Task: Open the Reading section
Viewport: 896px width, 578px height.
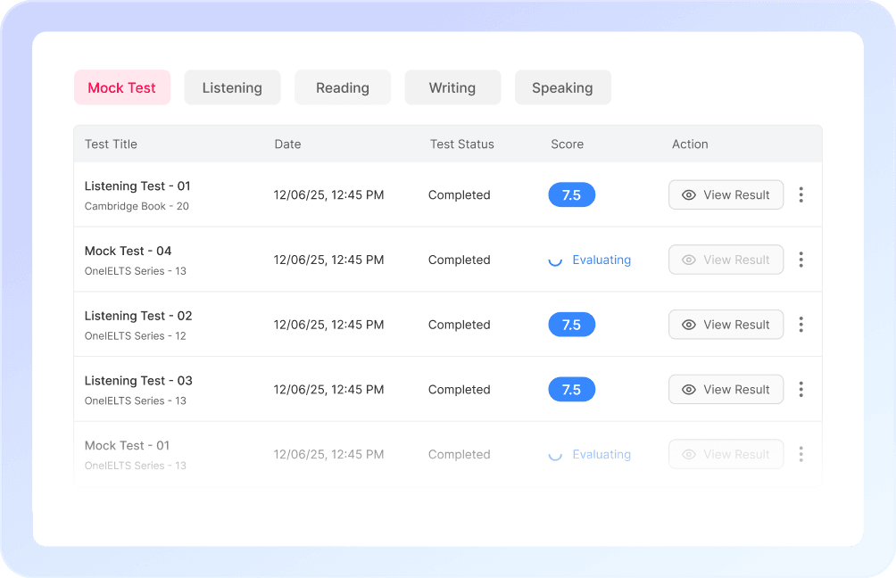Action: [342, 87]
